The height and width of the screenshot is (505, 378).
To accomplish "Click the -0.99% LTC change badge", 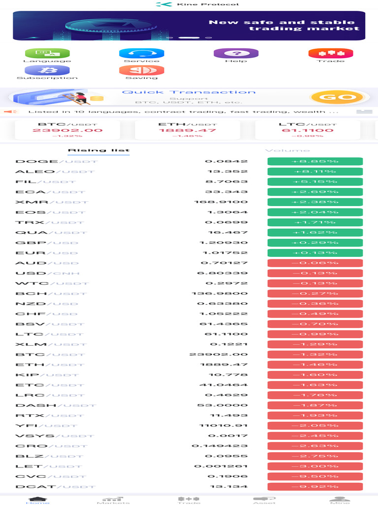I will coord(315,334).
